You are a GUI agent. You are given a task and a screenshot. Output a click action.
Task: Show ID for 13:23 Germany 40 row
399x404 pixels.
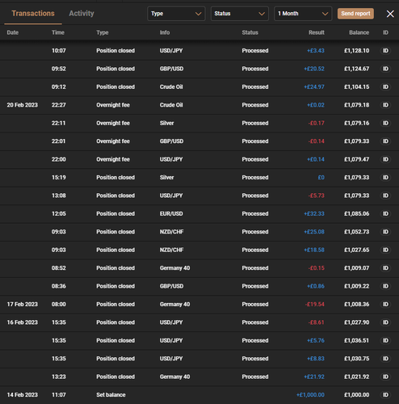pos(385,377)
